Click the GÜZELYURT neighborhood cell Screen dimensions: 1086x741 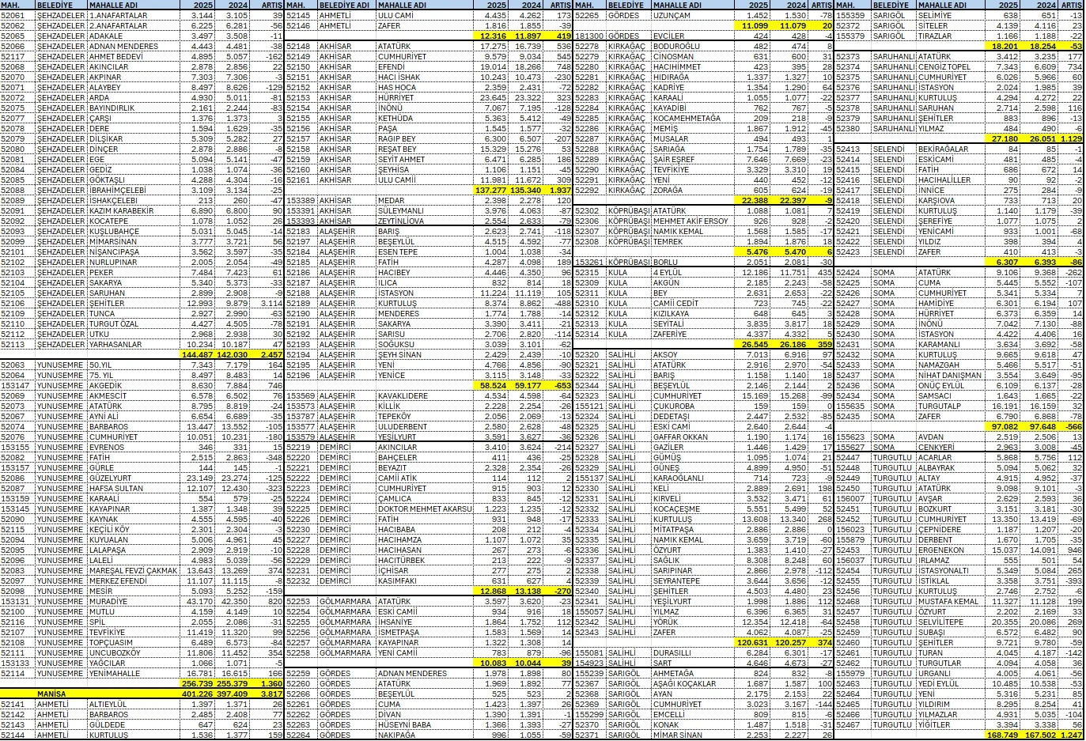point(110,478)
